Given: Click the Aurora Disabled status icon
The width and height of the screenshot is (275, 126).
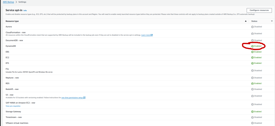Looking at the screenshot, I should [x=252, y=27].
